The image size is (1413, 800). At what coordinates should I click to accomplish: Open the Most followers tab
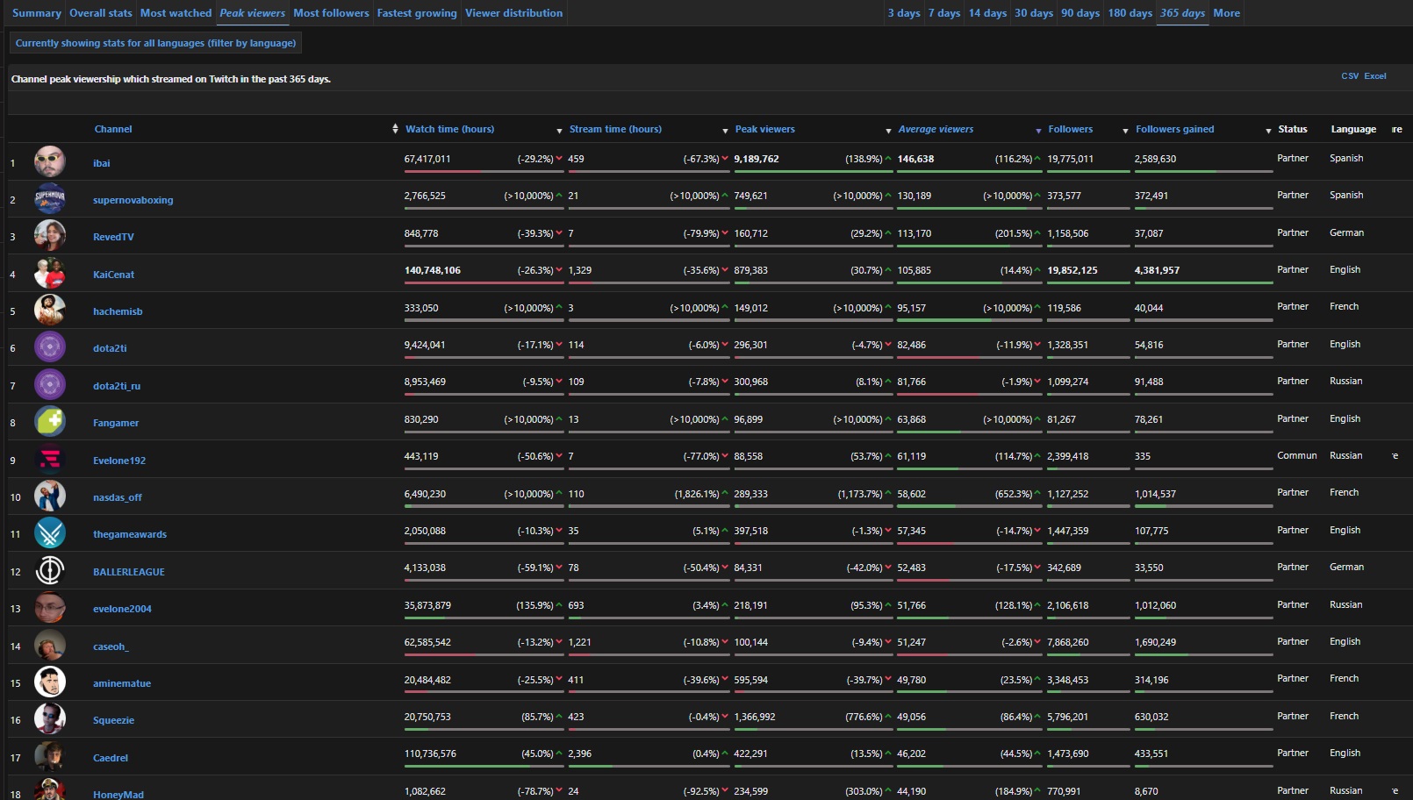tap(331, 13)
